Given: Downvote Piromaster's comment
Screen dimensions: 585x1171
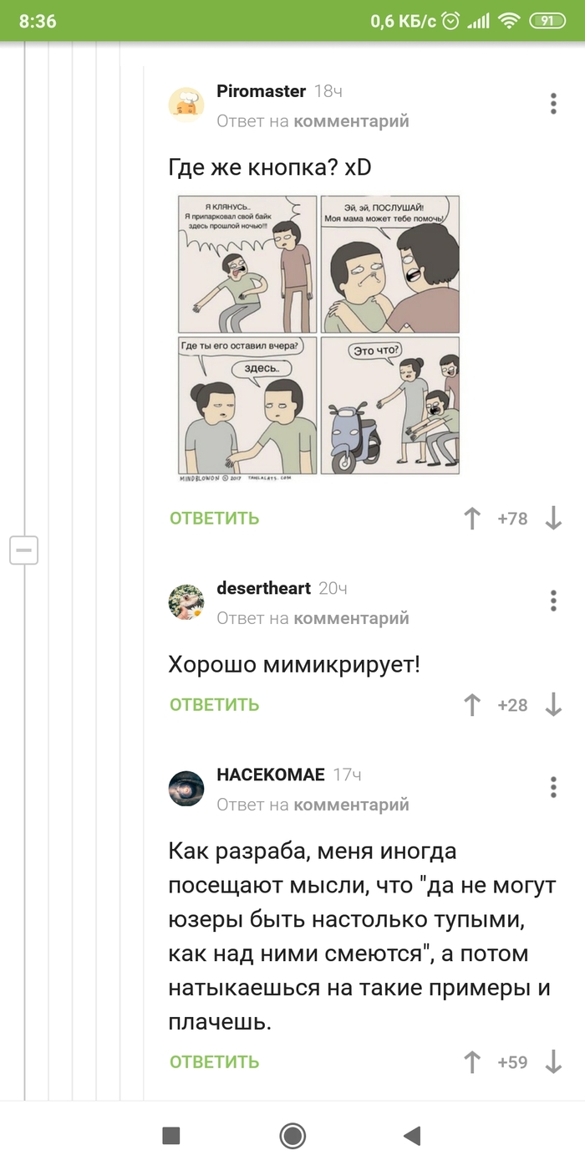Looking at the screenshot, I should 553,519.
